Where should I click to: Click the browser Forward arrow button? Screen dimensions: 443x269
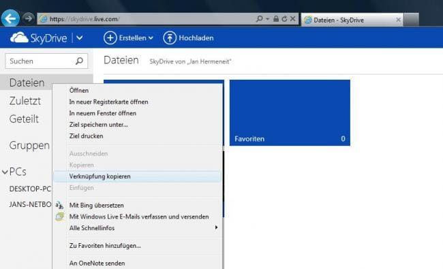(28, 18)
